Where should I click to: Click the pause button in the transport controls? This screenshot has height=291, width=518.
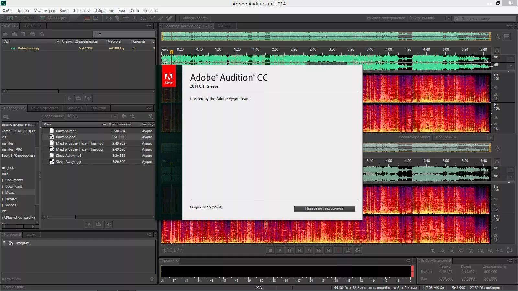point(290,250)
